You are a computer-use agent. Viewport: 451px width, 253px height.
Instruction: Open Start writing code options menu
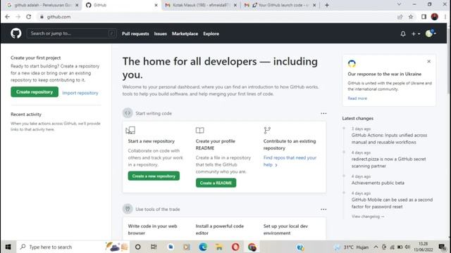point(323,113)
